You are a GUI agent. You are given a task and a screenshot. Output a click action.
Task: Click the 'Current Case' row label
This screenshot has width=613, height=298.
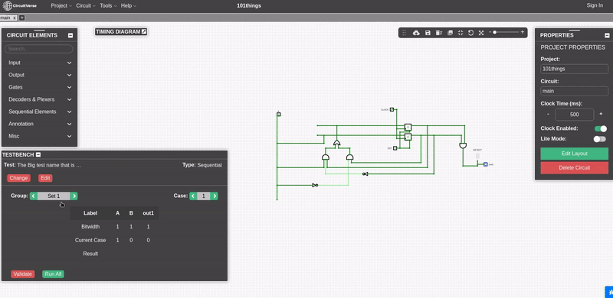(x=90, y=240)
